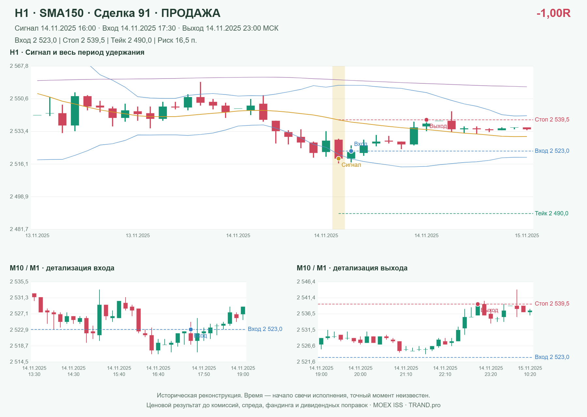Click the orange signal marker on H1 chart

pos(339,159)
